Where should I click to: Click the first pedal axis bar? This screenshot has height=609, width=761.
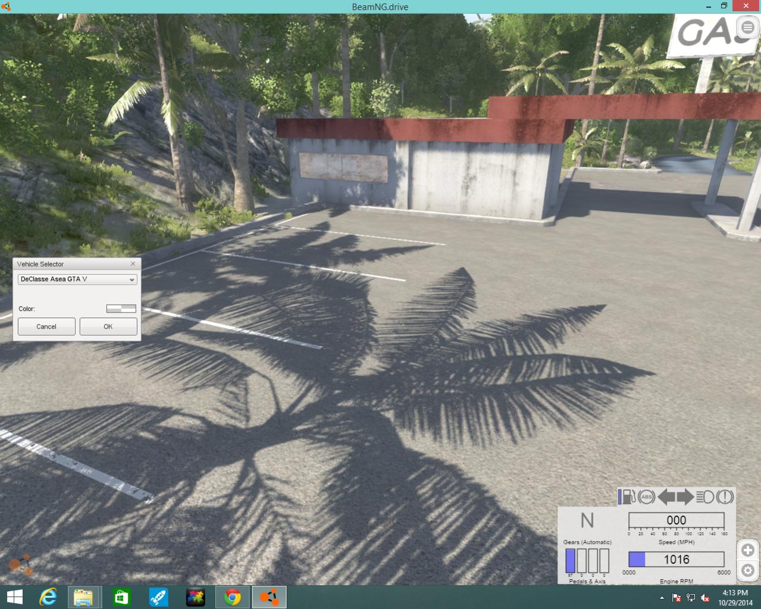571,560
